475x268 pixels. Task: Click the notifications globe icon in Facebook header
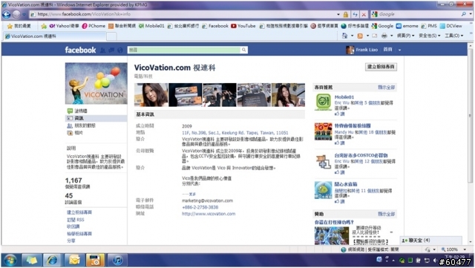click(120, 50)
